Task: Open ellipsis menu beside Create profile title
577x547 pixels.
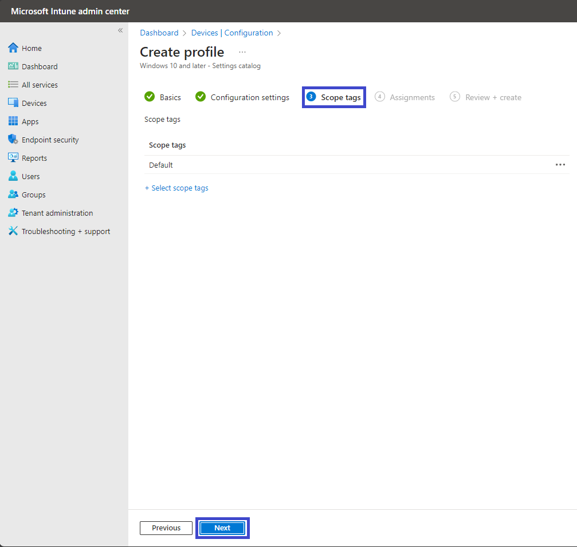Action: (242, 52)
